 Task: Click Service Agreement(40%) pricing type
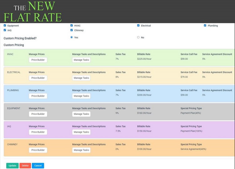coord(193,149)
